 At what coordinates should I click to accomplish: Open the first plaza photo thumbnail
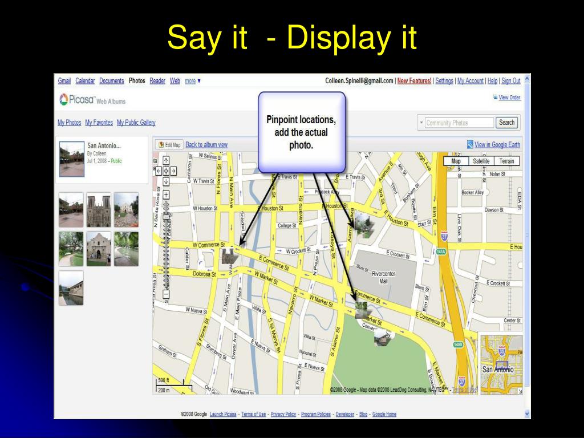coord(71,210)
